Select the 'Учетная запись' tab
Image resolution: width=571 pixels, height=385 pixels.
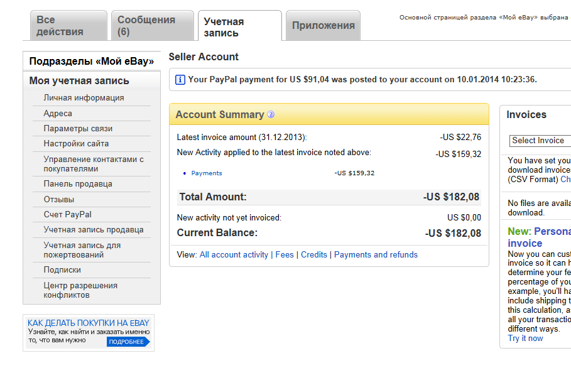coord(240,26)
